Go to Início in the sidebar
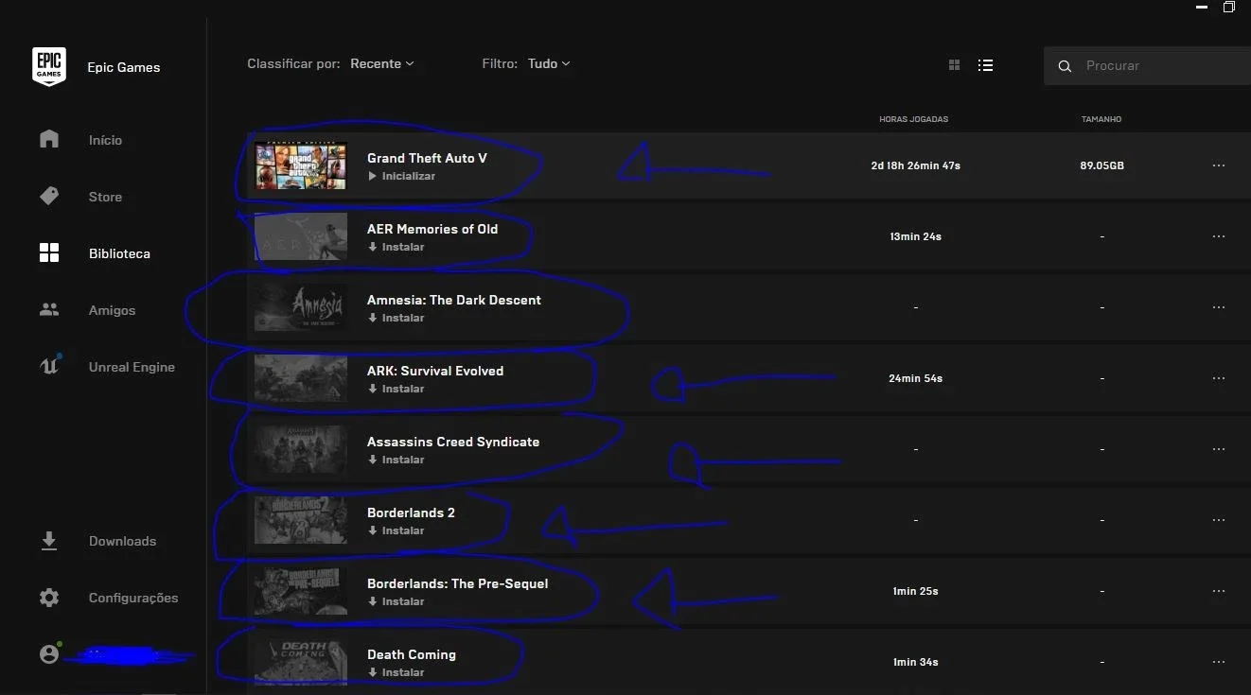The image size is (1251, 695). pos(105,140)
